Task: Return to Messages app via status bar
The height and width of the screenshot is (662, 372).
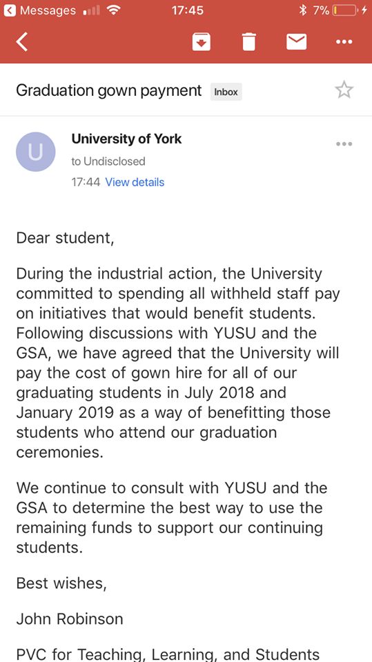Action: click(40, 10)
